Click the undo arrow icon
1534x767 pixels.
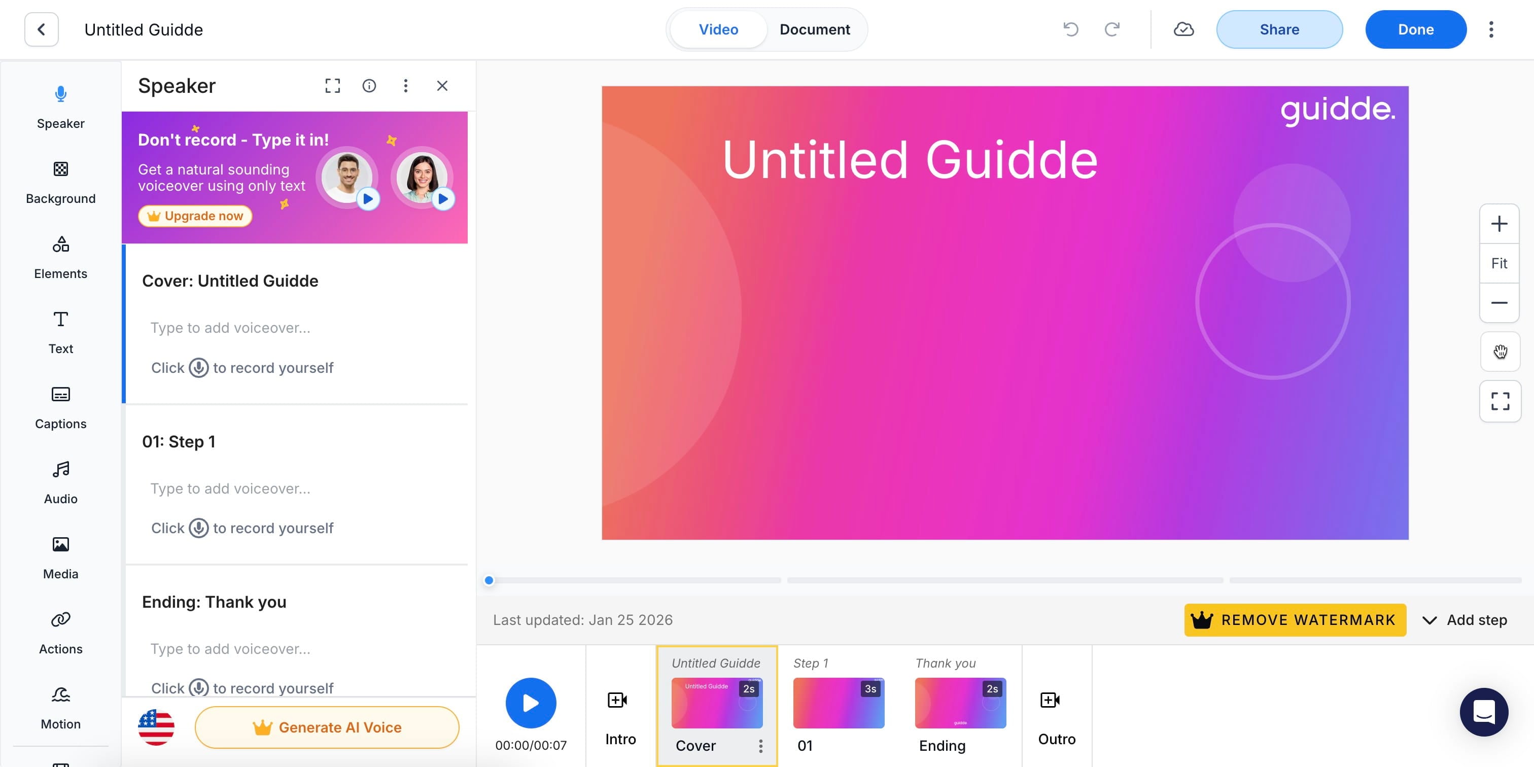[x=1070, y=29]
